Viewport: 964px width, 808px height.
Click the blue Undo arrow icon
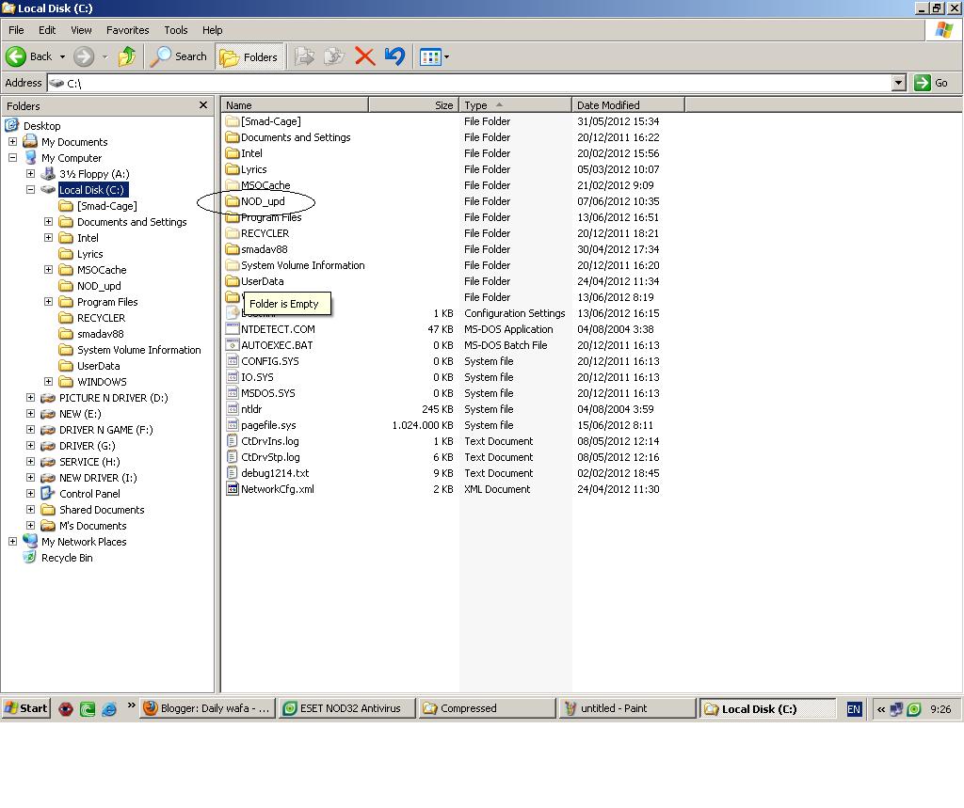394,56
